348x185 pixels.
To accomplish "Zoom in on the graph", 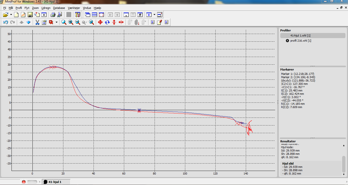I will coord(71,22).
